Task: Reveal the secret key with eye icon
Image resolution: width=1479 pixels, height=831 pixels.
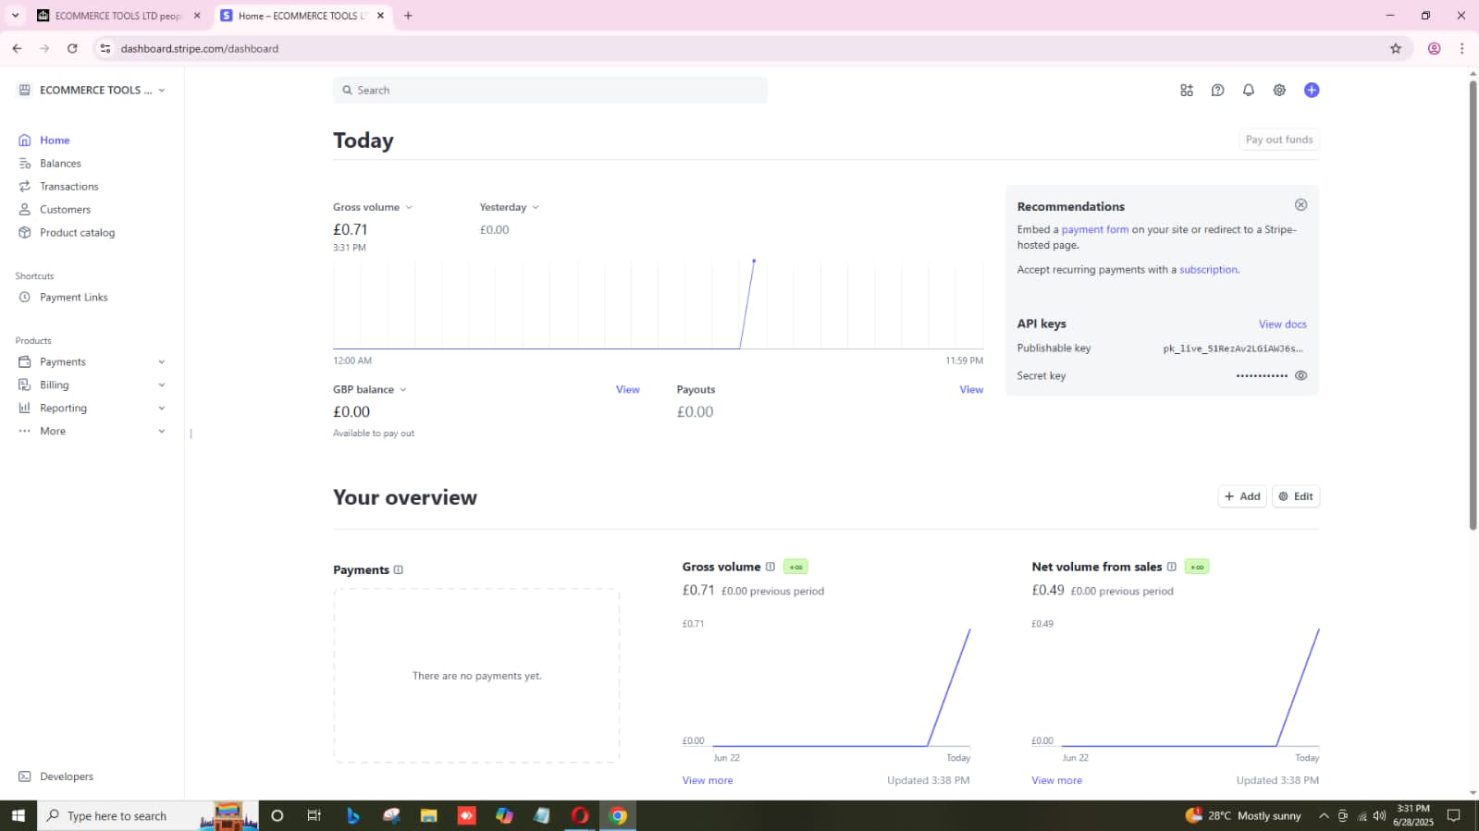Action: point(1300,376)
